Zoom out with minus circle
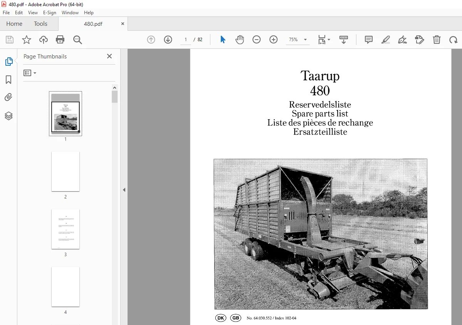The height and width of the screenshot is (325, 462). (x=257, y=39)
